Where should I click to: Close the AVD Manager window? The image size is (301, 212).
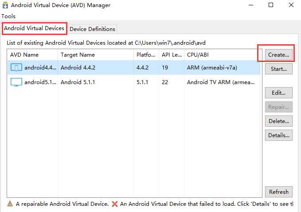point(291,5)
